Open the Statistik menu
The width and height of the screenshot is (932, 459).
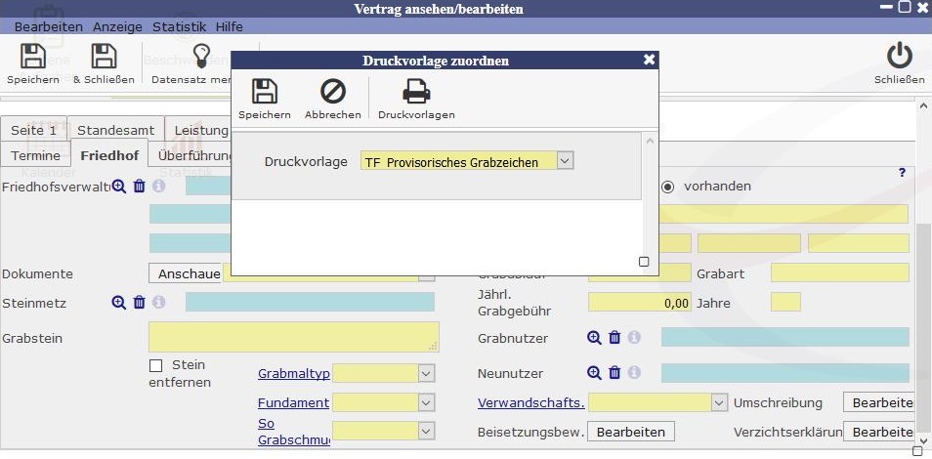(180, 26)
